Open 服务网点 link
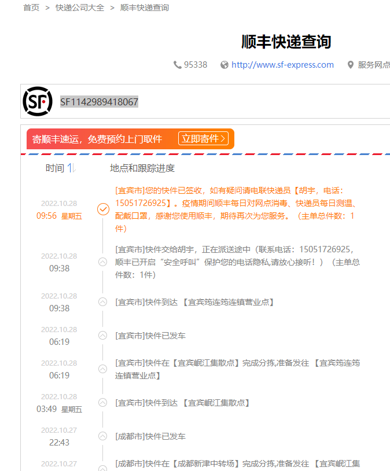This screenshot has width=390, height=471. tap(374, 65)
